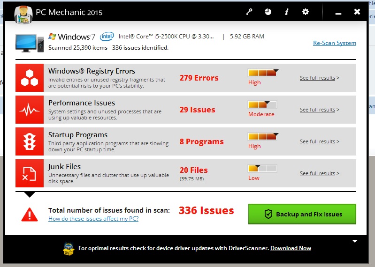
Task: Click Download Now for DriverScanner
Action: [291, 248]
